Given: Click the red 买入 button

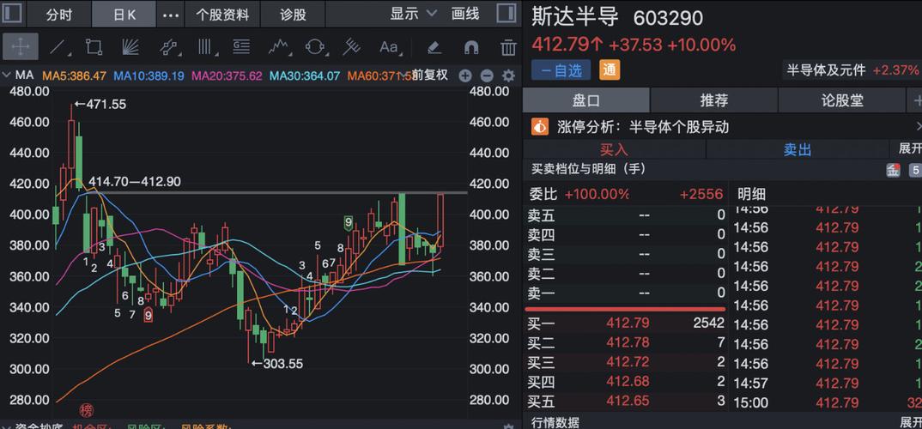Looking at the screenshot, I should coord(614,149).
